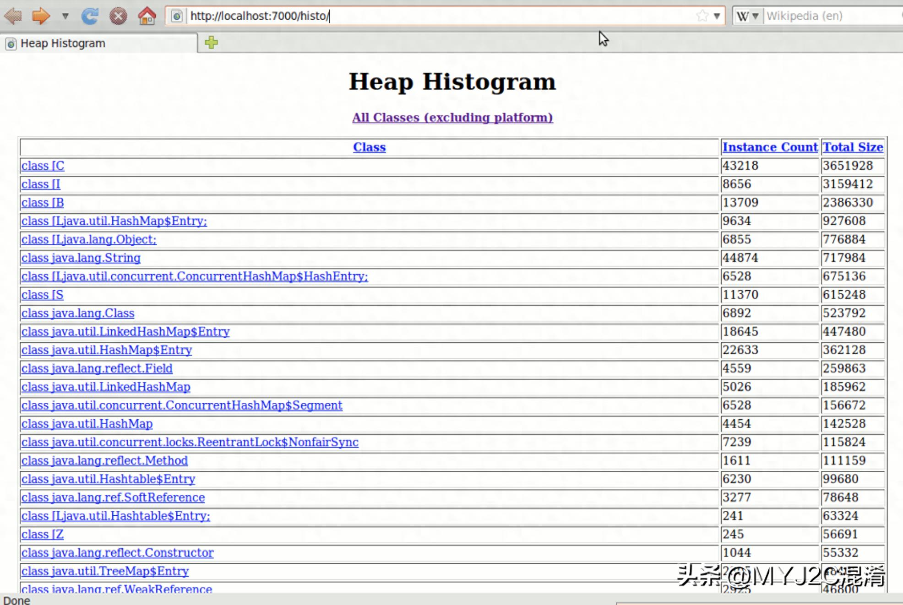Click the browser Back arrow icon
This screenshot has height=605, width=903.
[13, 16]
